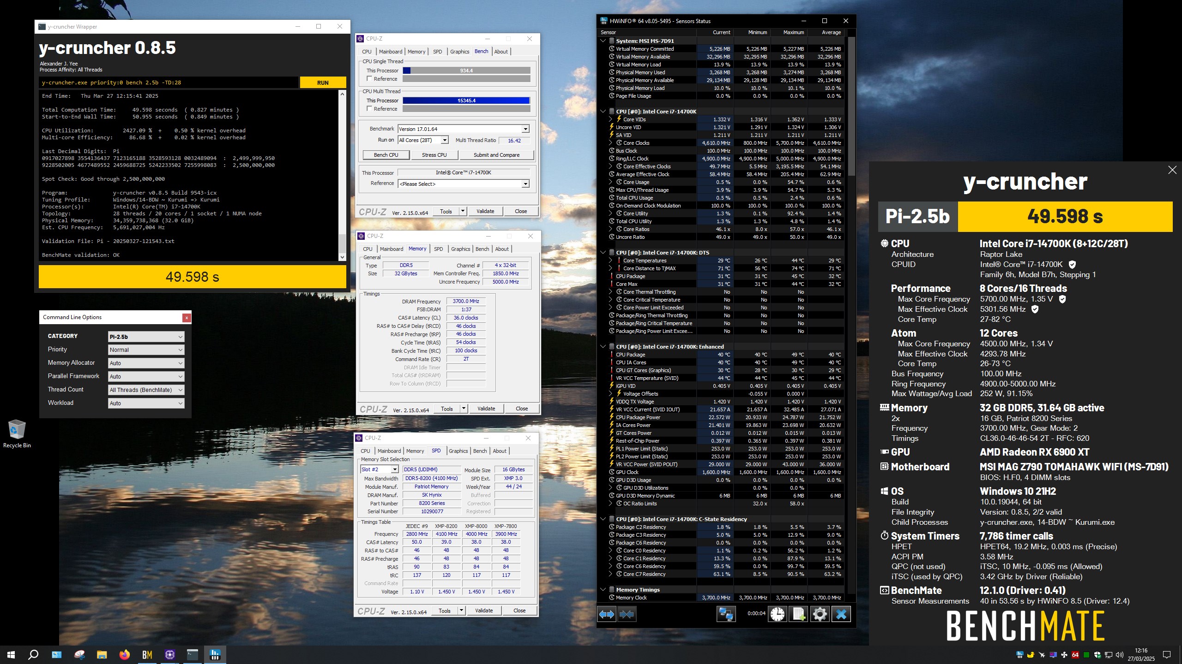The width and height of the screenshot is (1182, 664).
Task: Click Validate in the Memory CPU-Z window
Action: pyautogui.click(x=486, y=409)
